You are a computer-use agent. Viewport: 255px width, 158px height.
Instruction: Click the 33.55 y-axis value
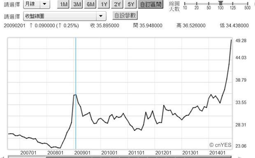click(x=241, y=102)
